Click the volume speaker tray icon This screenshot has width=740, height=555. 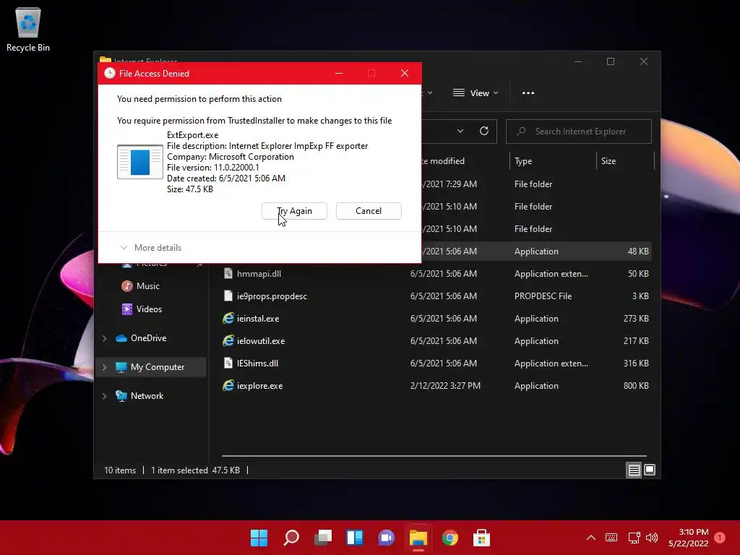[x=652, y=538]
